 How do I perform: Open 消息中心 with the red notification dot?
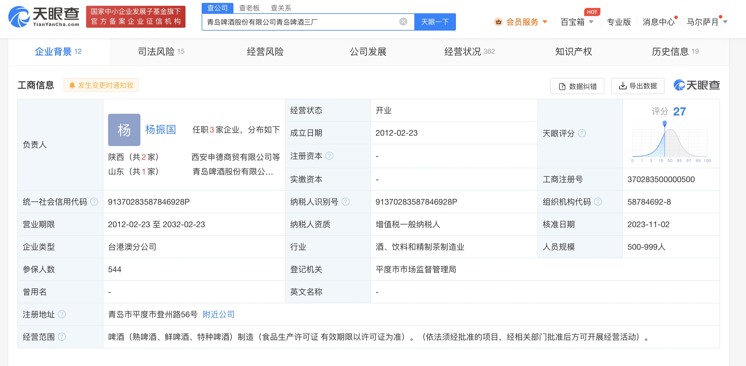tap(658, 22)
